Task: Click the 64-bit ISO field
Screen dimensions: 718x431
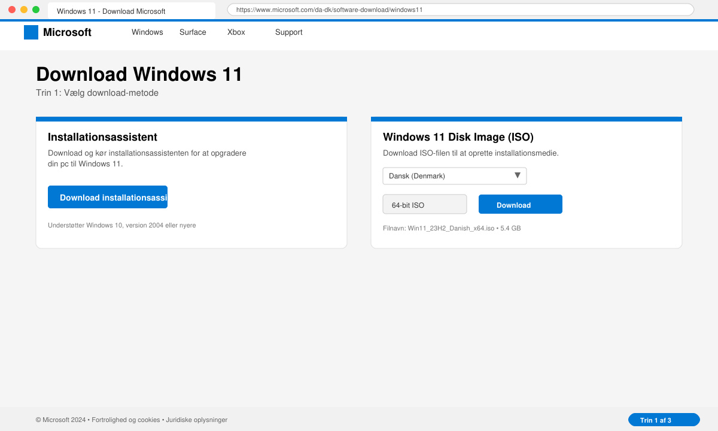Action: 425,204
